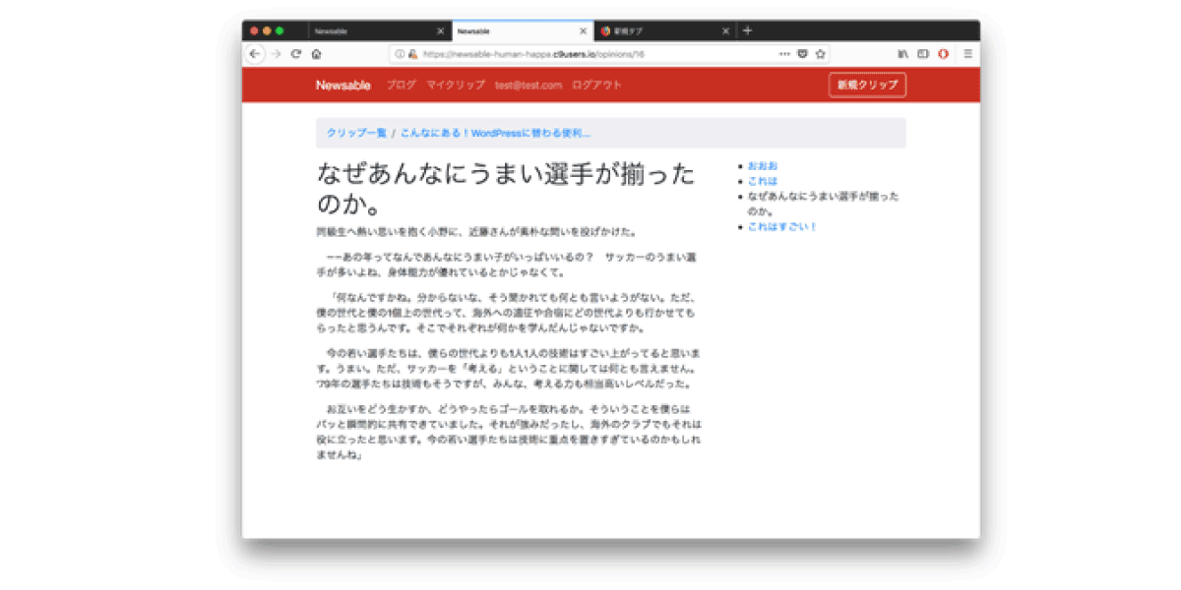Open the Firefox hamburger menu
1181x590 pixels.
[966, 54]
